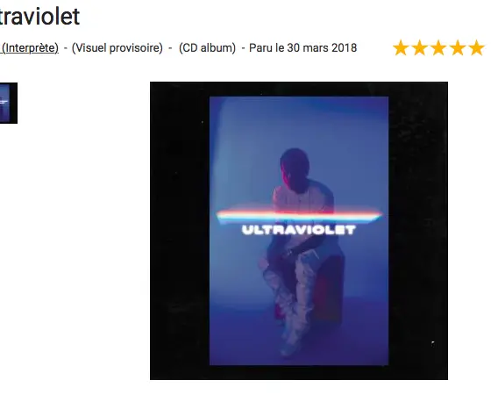Click ULTRAVIOLET text on the cover
Viewport: 491px width, 409px height.
pos(299,230)
